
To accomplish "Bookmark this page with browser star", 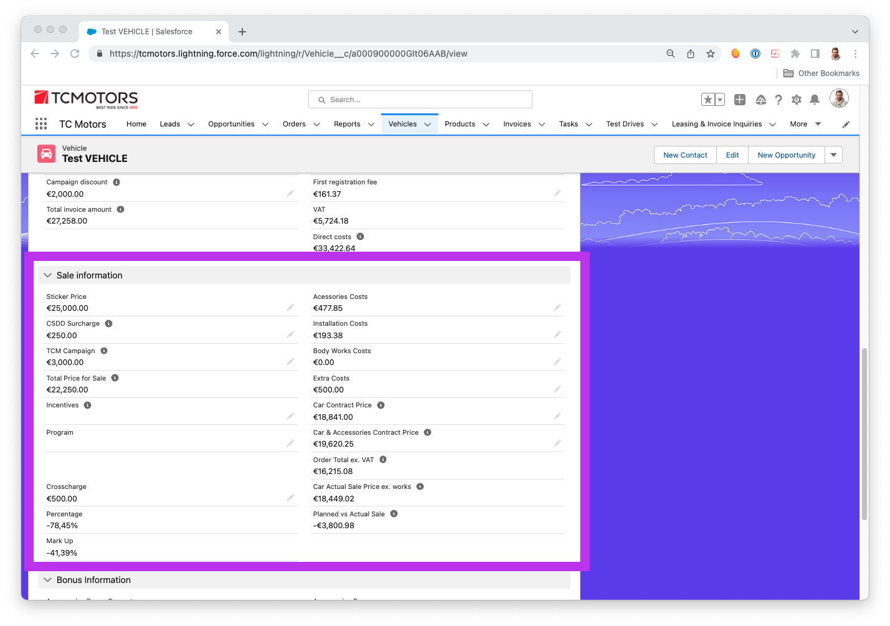I will [x=711, y=54].
